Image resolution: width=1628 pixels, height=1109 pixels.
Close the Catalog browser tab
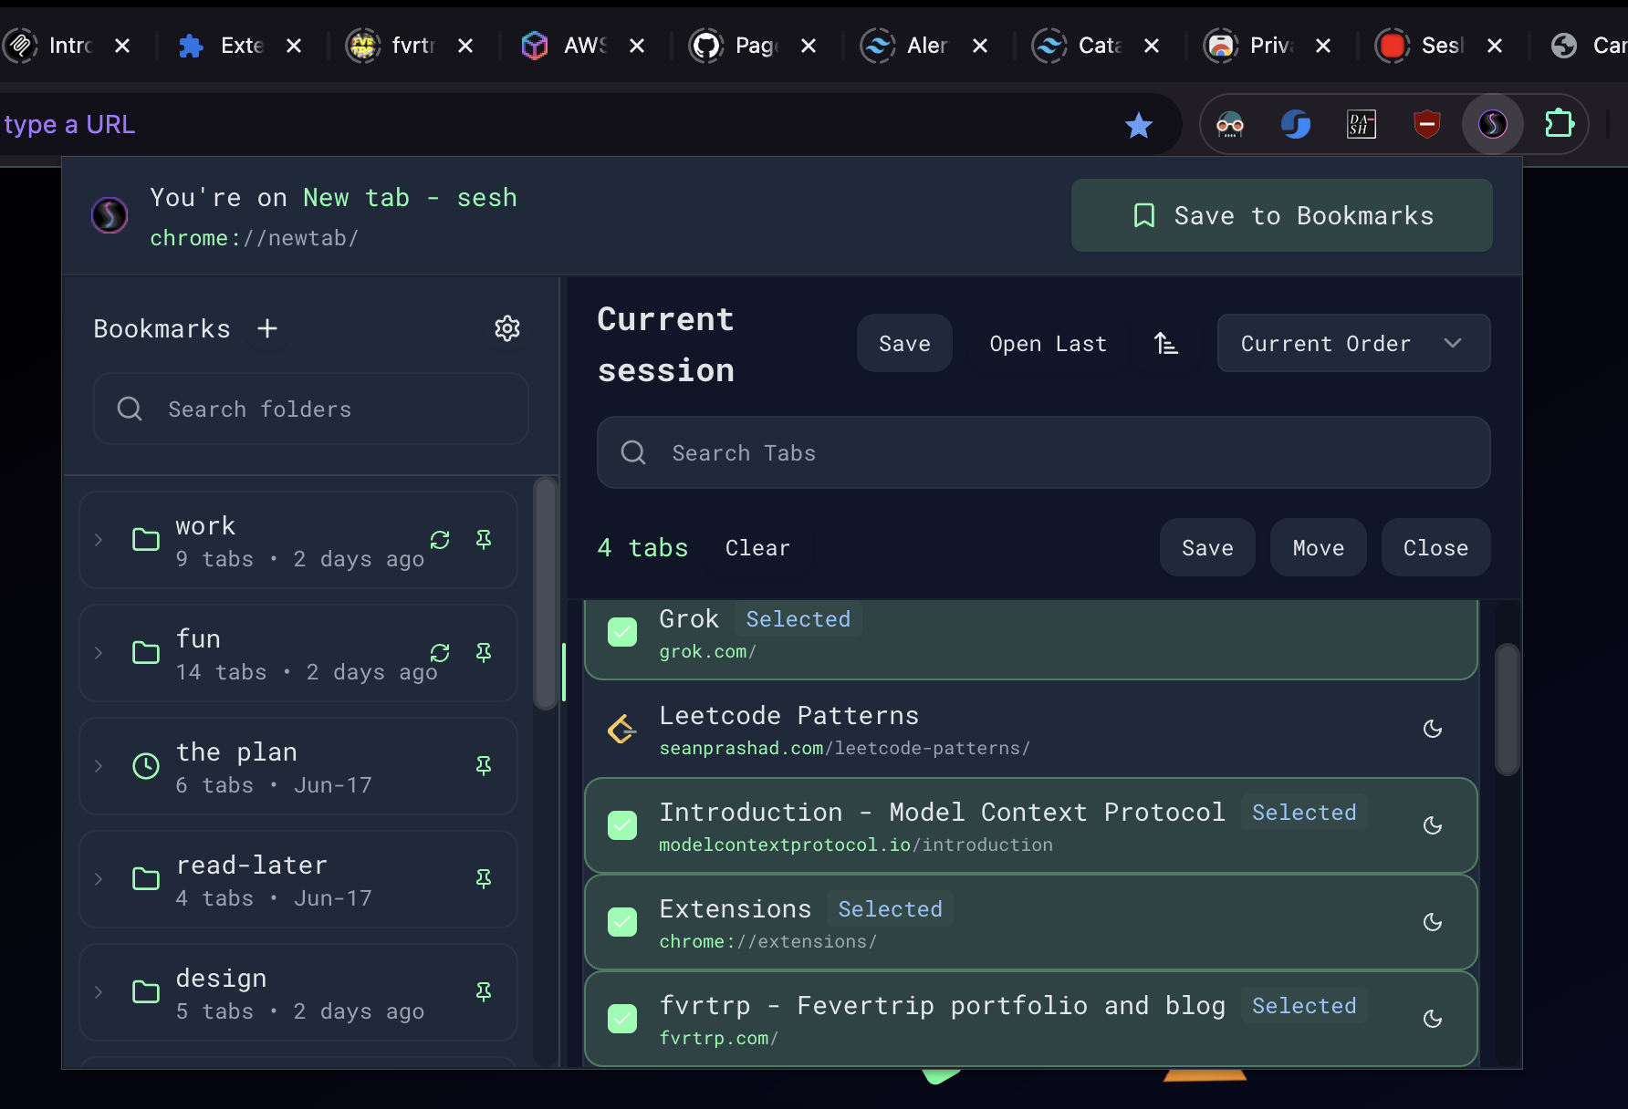coord(1152,46)
